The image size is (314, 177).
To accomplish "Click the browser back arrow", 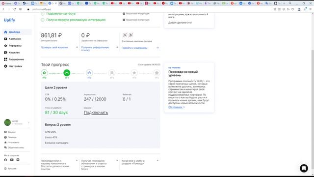I will pyautogui.click(x=3, y=9).
